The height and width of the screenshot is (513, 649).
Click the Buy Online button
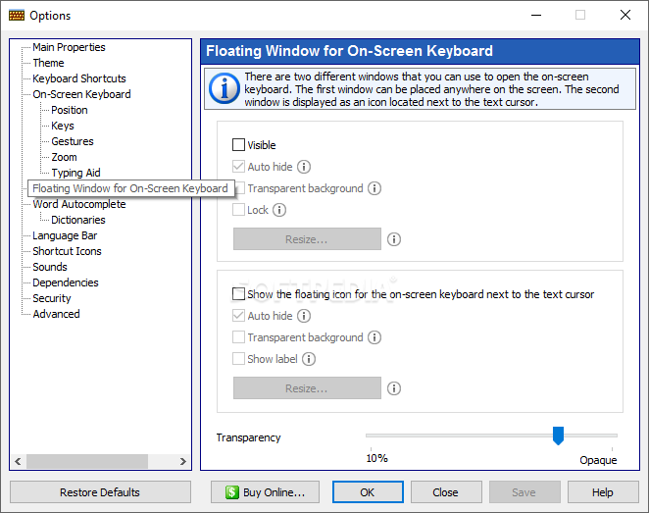tap(265, 492)
